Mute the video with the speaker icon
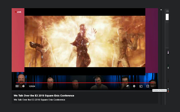This screenshot has height=112, width=180. click(24, 86)
